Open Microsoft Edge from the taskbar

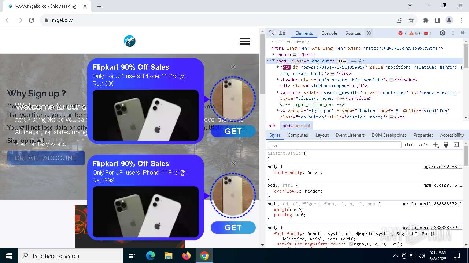coord(151,256)
